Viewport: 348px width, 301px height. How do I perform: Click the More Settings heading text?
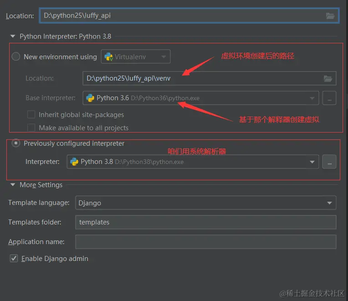coord(41,185)
